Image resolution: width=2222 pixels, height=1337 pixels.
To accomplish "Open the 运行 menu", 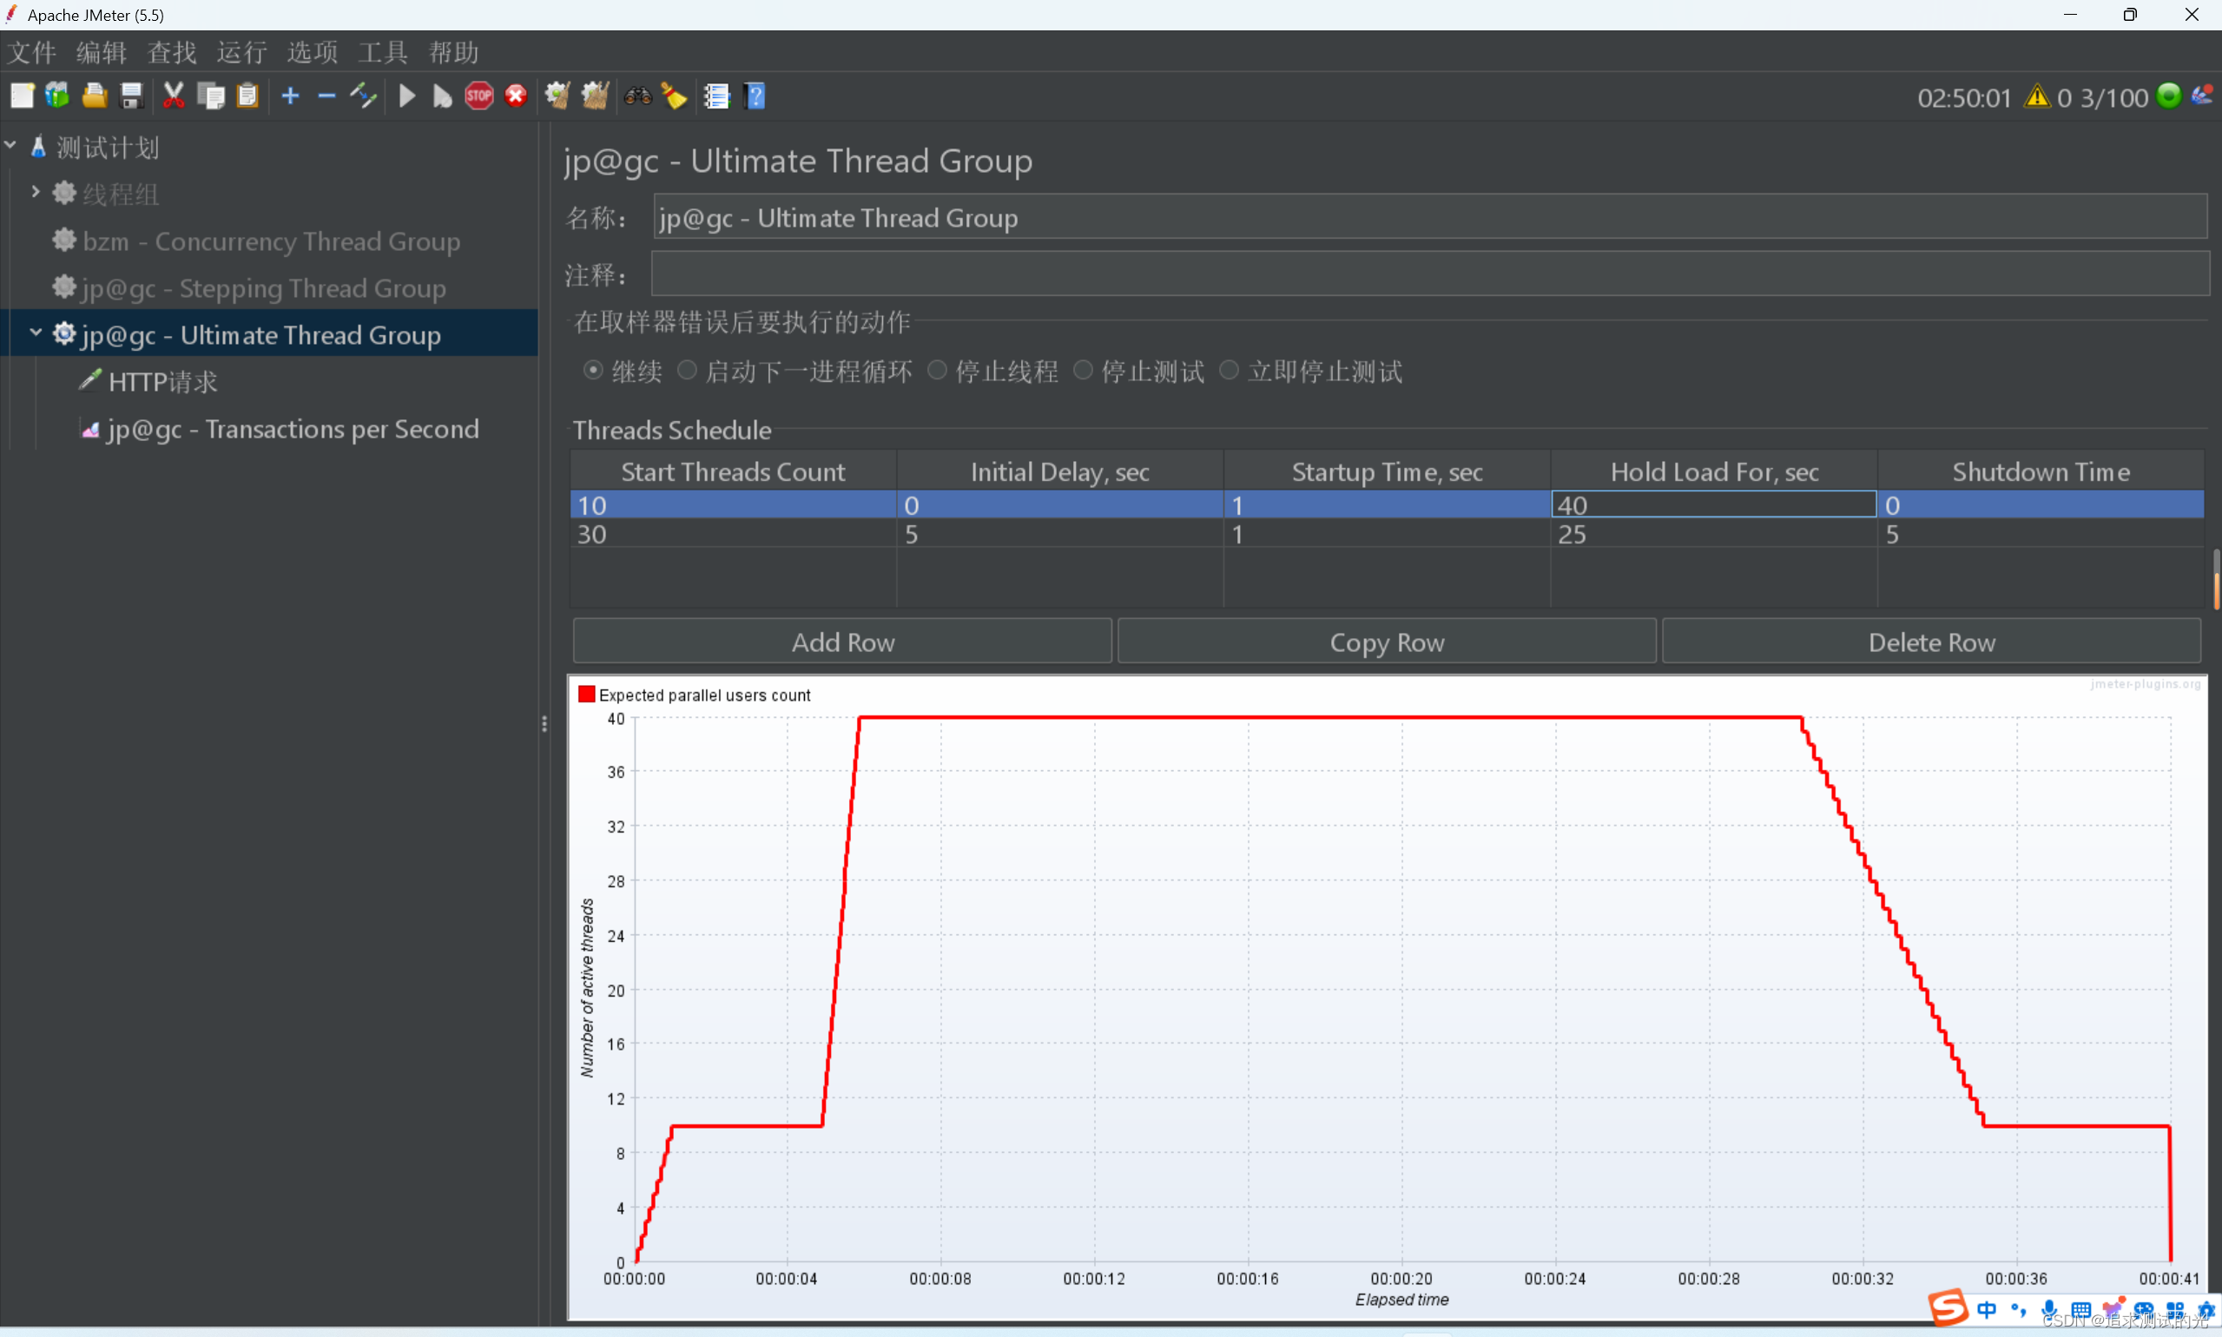I will (241, 52).
